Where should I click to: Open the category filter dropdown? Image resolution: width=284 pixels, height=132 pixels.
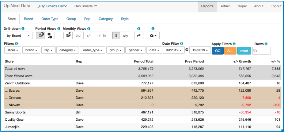coord(68,50)
